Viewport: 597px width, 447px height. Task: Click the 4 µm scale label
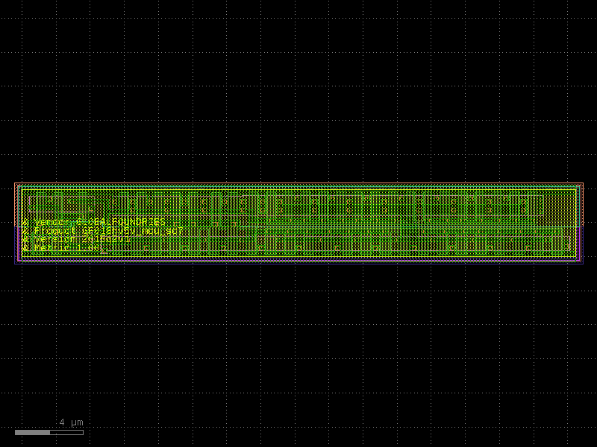coord(71,422)
